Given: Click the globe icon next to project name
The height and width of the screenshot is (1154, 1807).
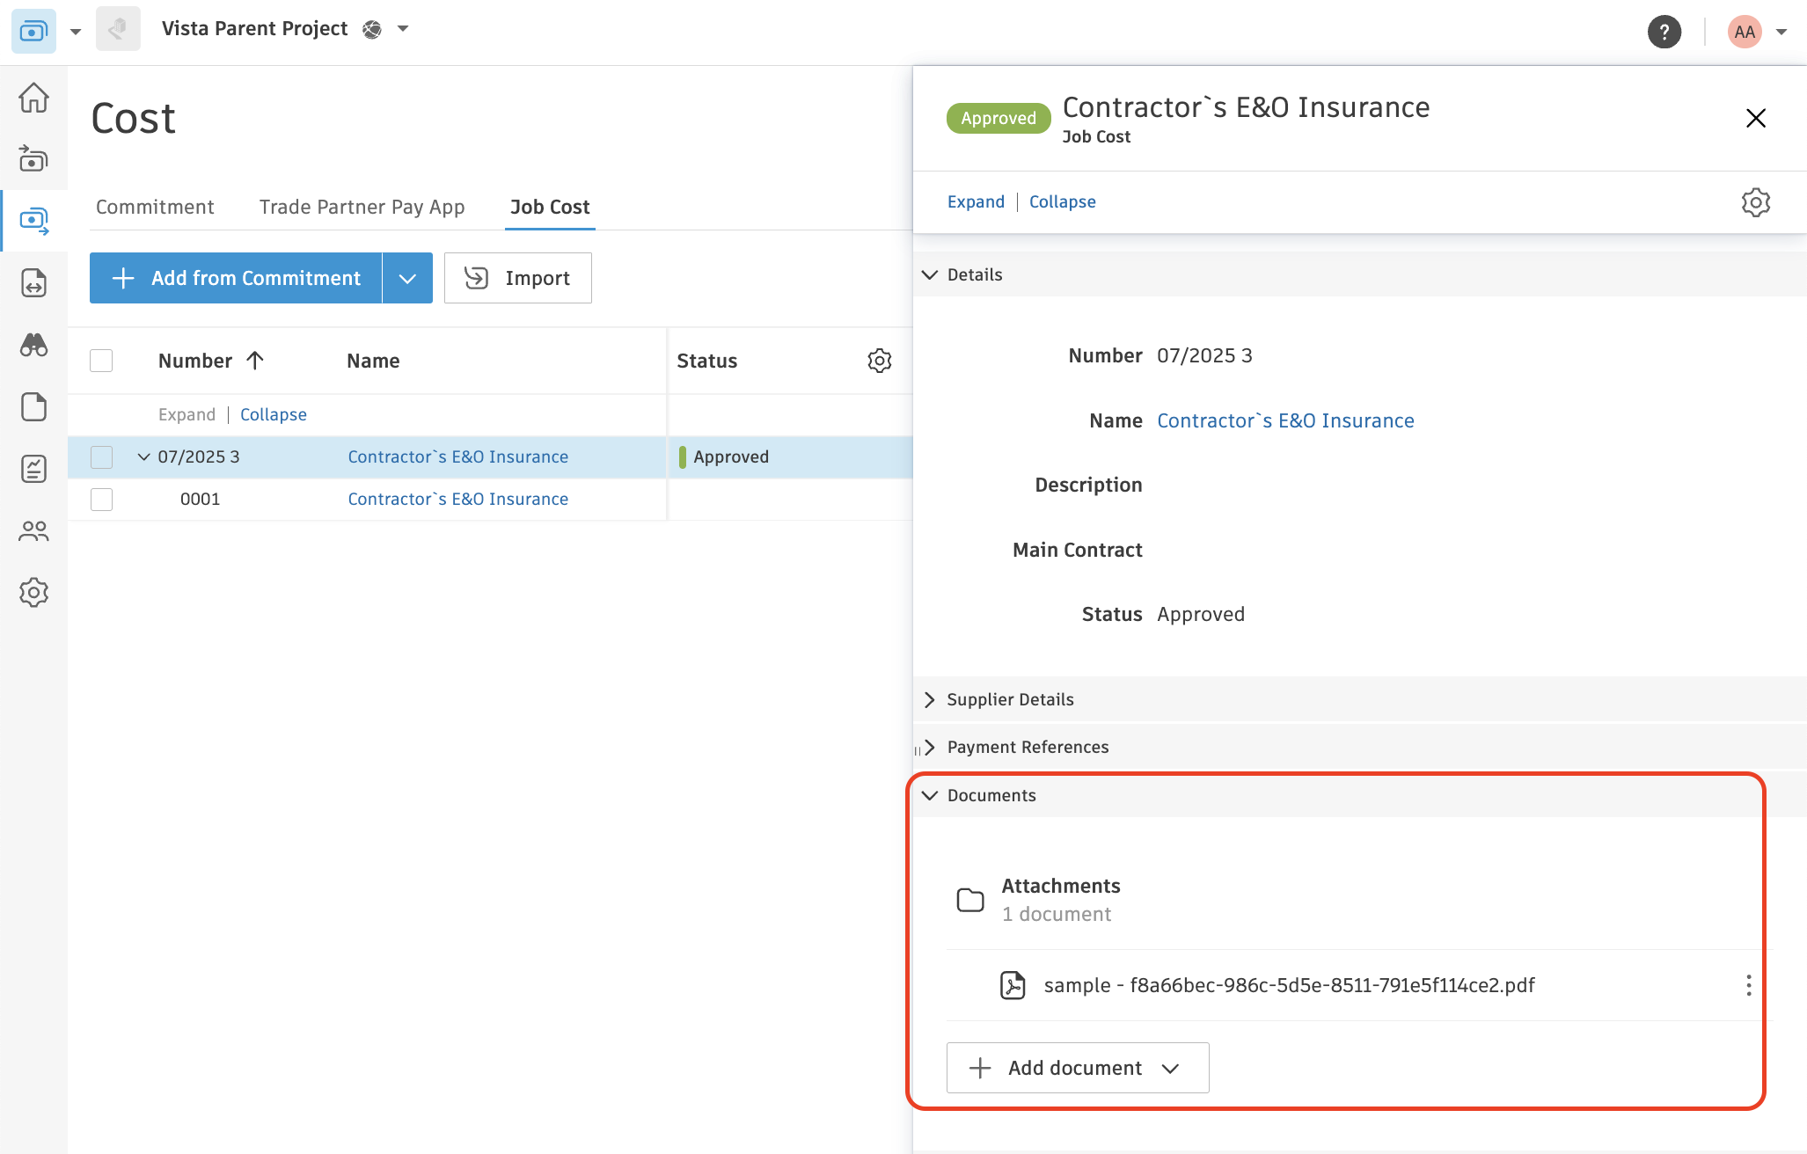Looking at the screenshot, I should (372, 30).
